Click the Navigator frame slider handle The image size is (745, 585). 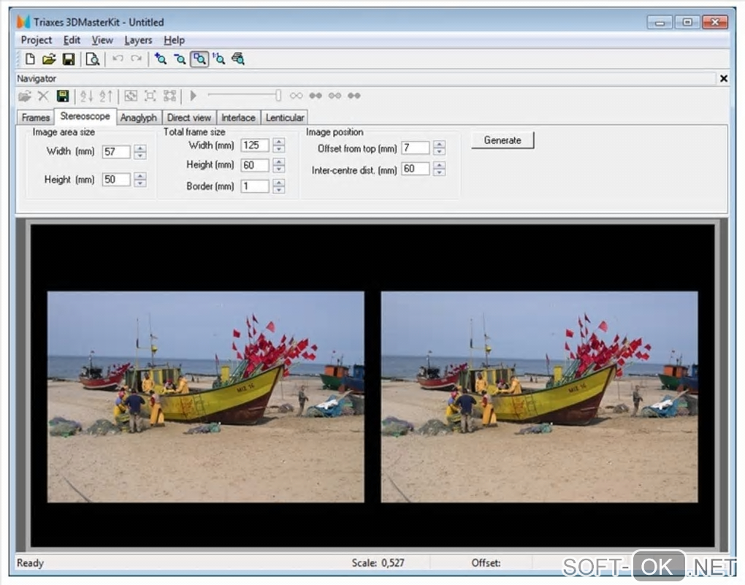278,96
